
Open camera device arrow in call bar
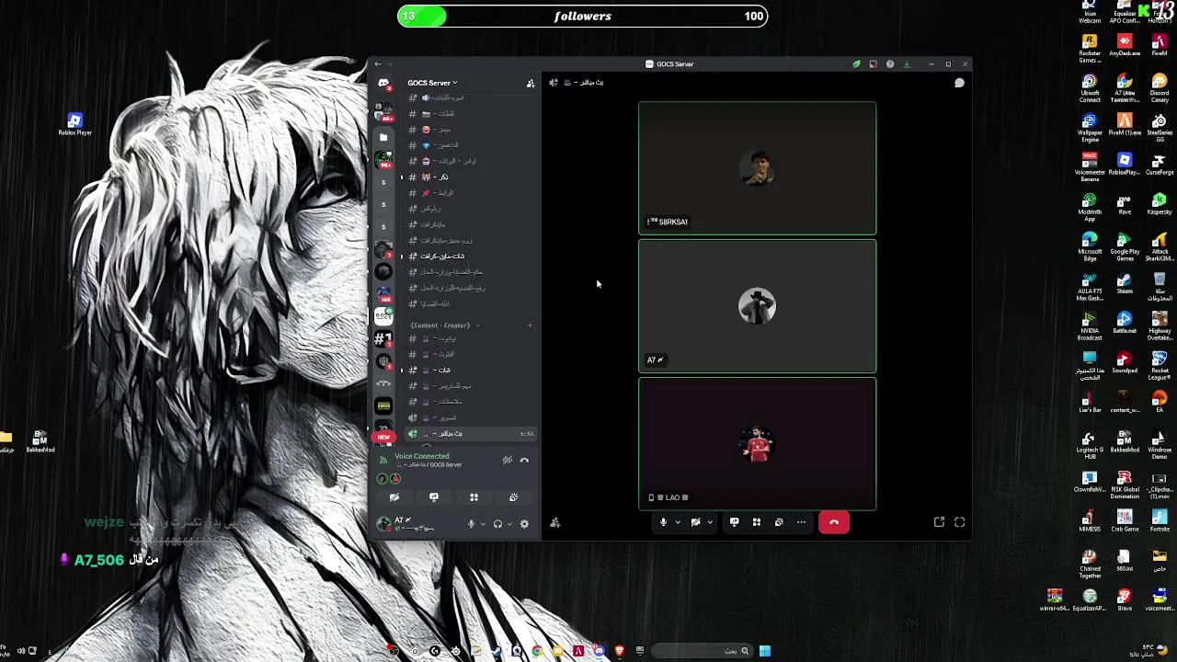click(x=710, y=522)
